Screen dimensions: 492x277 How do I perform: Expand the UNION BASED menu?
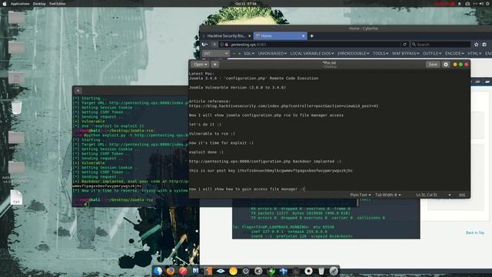(x=272, y=54)
